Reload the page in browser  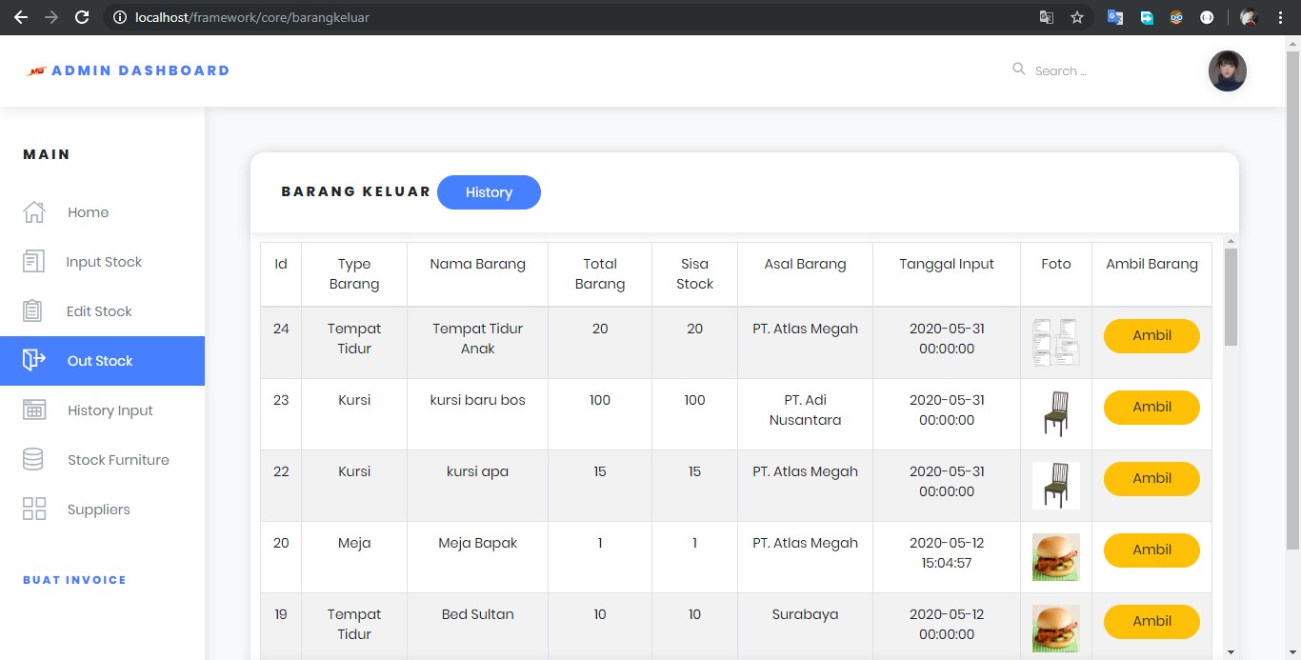point(82,17)
